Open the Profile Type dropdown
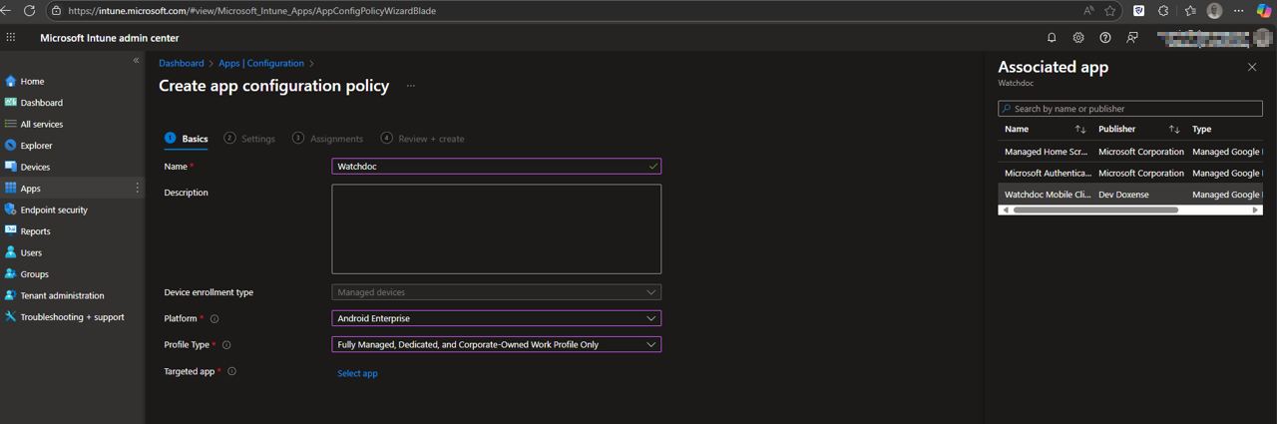1277x424 pixels. click(x=496, y=344)
